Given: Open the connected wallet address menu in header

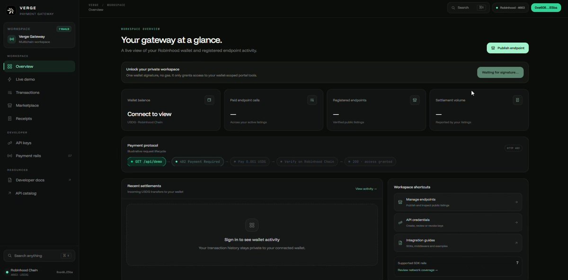Looking at the screenshot, I should (546, 8).
